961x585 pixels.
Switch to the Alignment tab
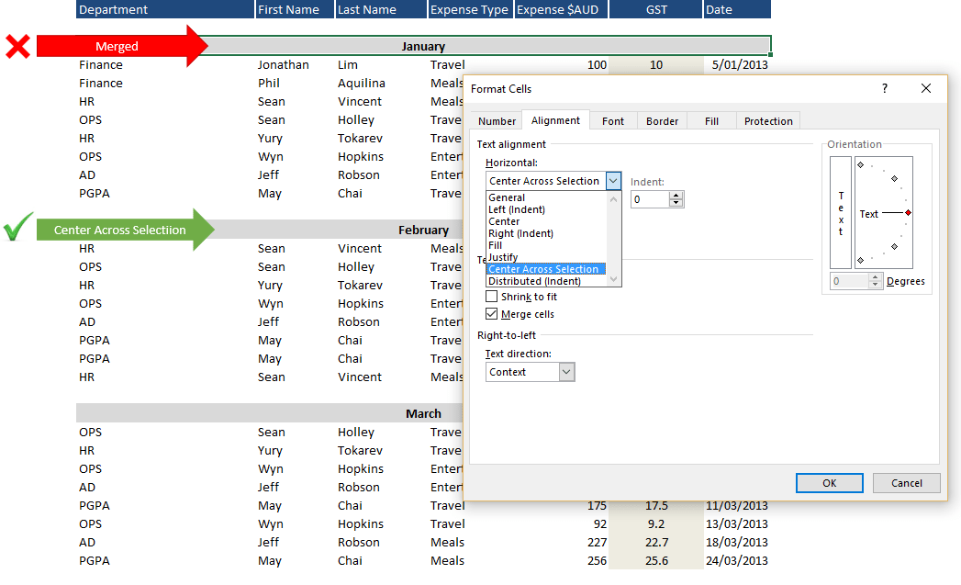point(555,120)
